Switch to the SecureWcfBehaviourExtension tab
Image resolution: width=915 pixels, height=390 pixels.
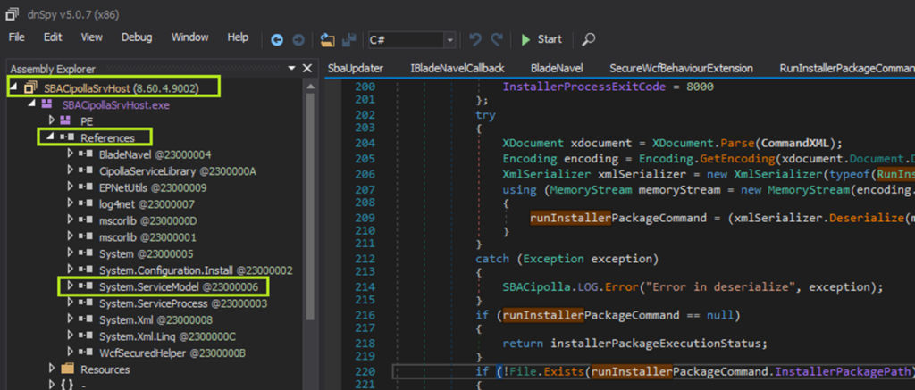click(x=681, y=68)
